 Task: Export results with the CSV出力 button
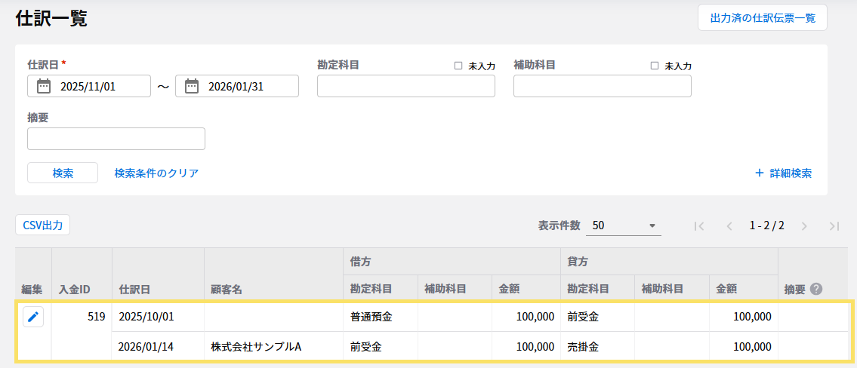[43, 225]
